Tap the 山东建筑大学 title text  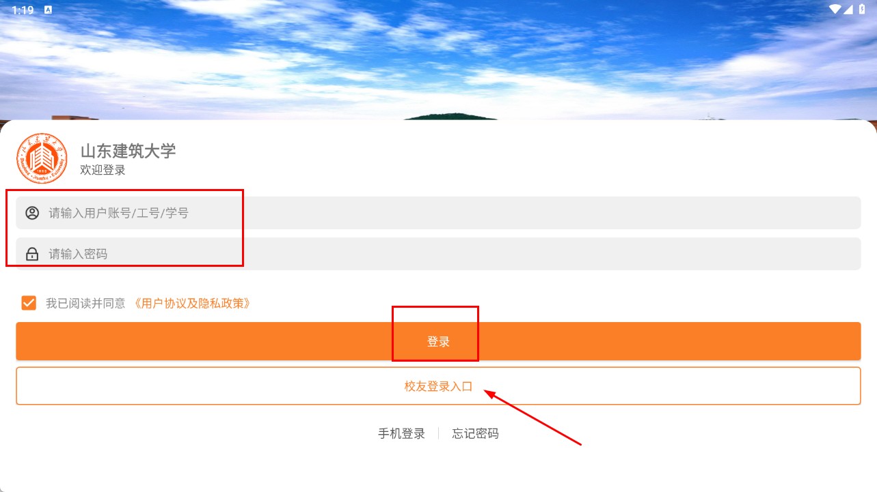click(128, 151)
